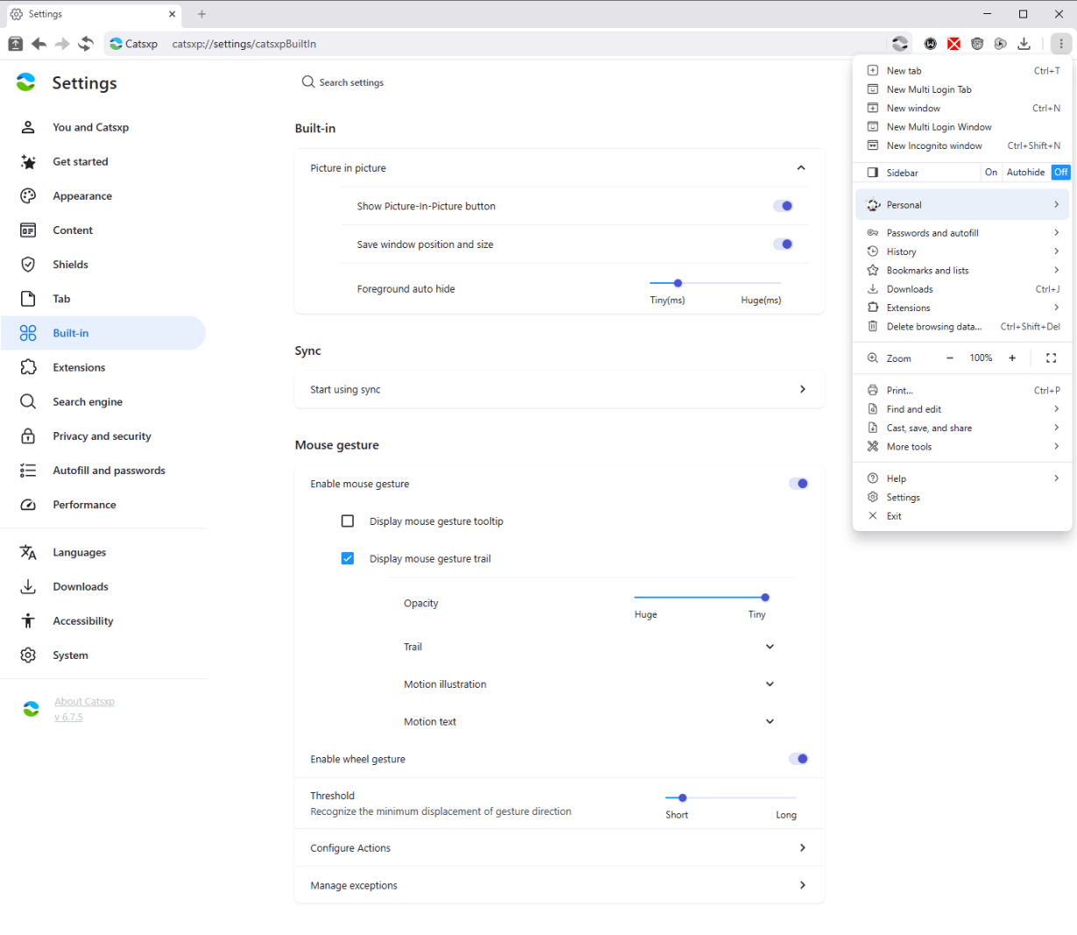Click the Search engine magnifier icon in sidebar
1077x935 pixels.
pos(28,401)
